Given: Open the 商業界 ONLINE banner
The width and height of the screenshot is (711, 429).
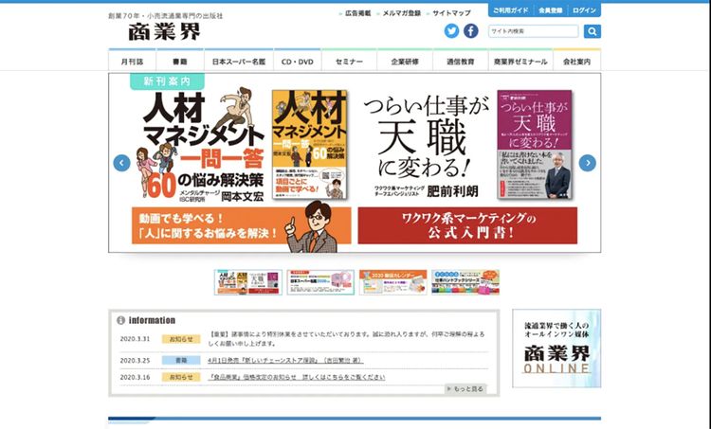Looking at the screenshot, I should click(x=556, y=349).
